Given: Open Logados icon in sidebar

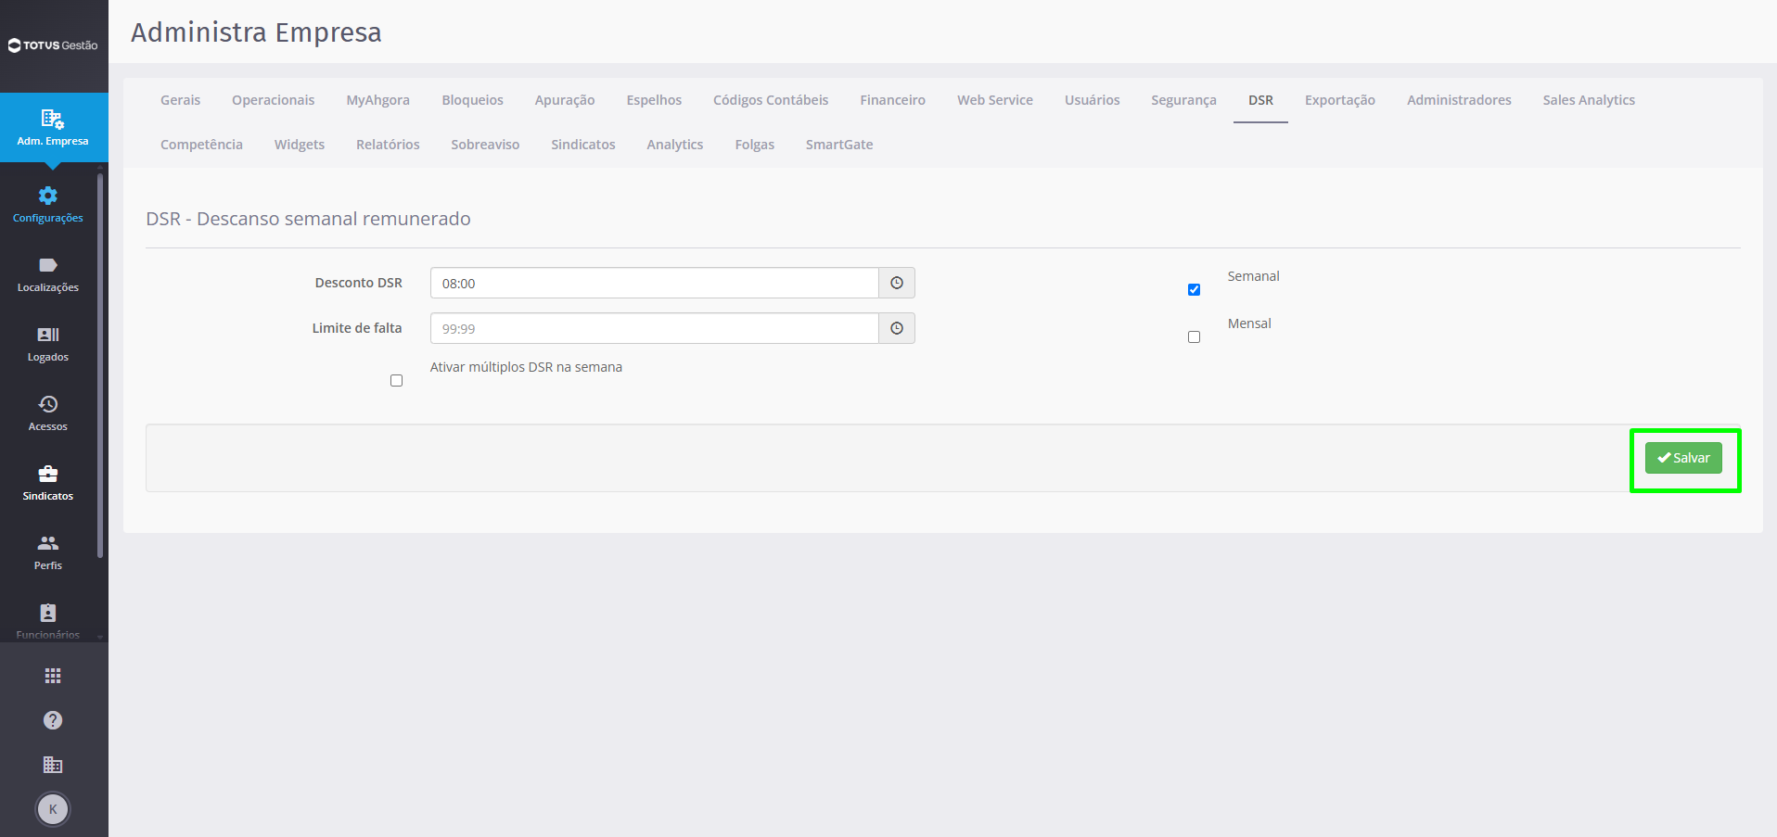Looking at the screenshot, I should point(48,335).
